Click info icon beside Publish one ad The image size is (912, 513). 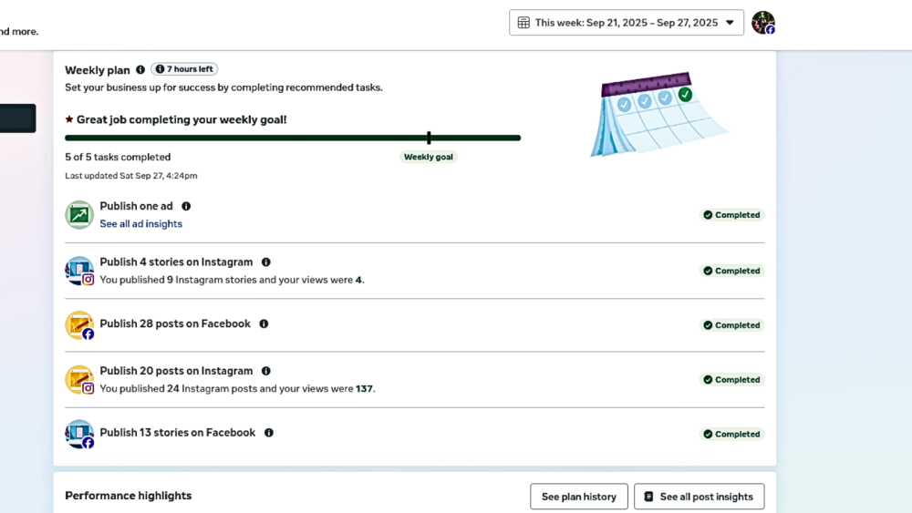(186, 207)
